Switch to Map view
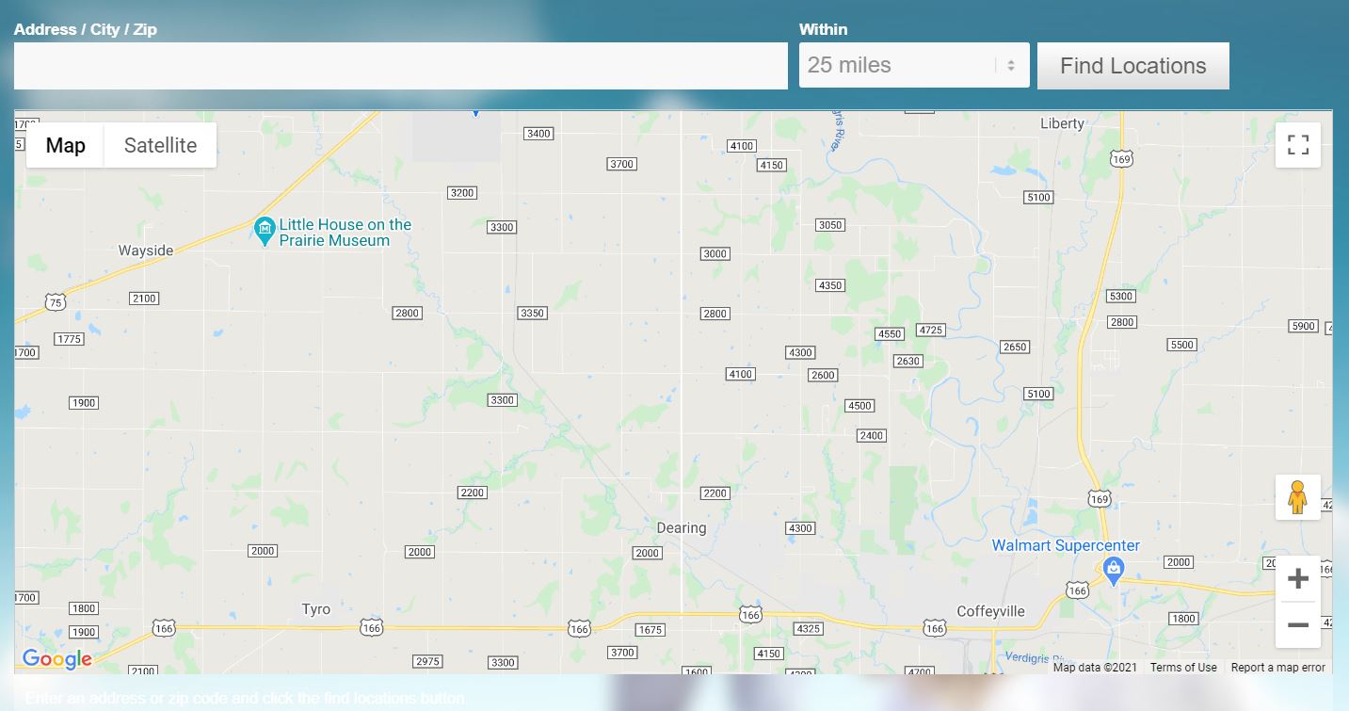Screen dimensions: 1349x711 click(x=65, y=145)
